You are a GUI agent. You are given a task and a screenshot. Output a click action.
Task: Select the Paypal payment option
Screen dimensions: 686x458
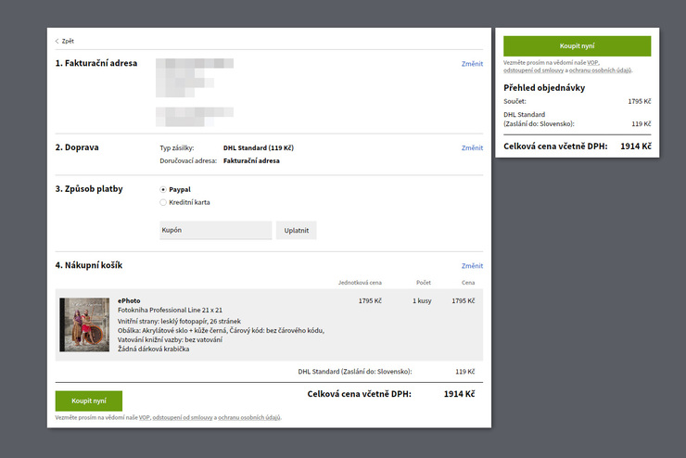[x=163, y=189]
